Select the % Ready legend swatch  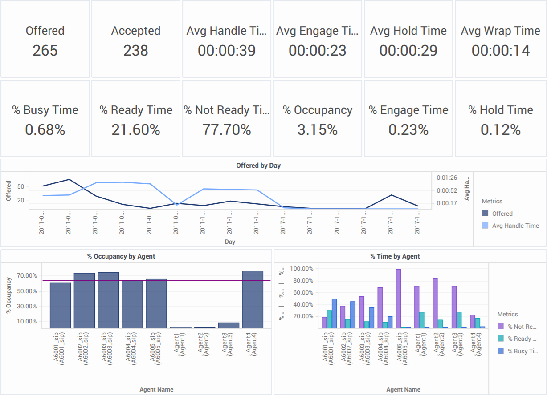tap(501, 339)
